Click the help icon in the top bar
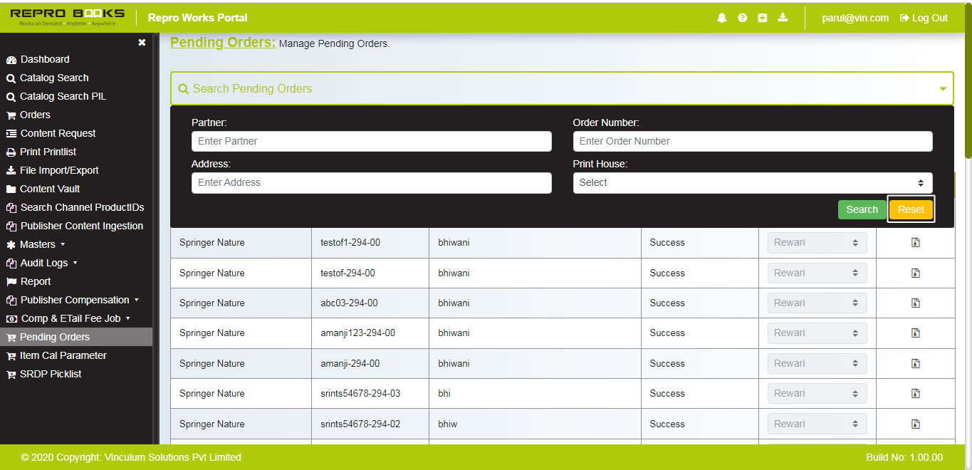The width and height of the screenshot is (972, 470). [742, 18]
